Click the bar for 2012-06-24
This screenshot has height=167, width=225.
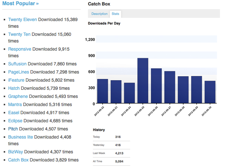[x=129, y=93]
